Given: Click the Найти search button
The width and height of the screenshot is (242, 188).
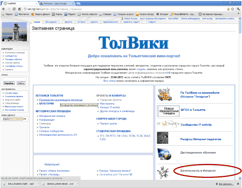Looking at the screenshot, I should [21, 83].
